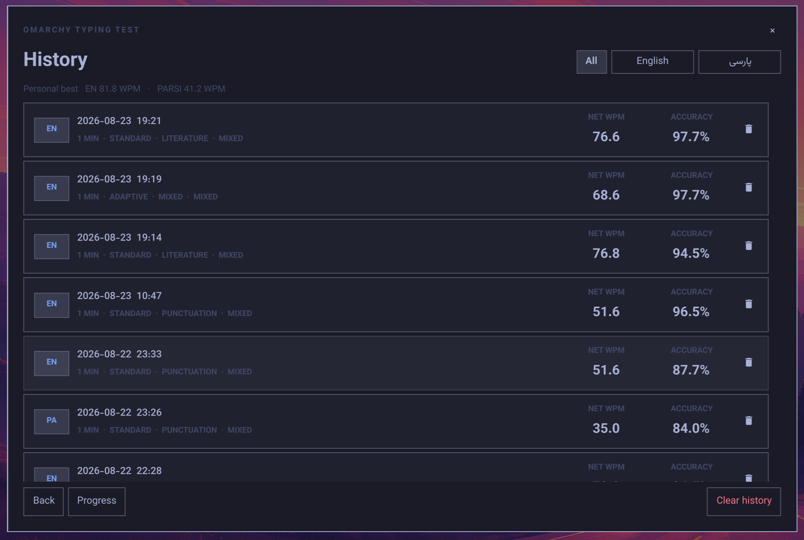Go back using the Back button
The image size is (804, 540).
point(44,501)
